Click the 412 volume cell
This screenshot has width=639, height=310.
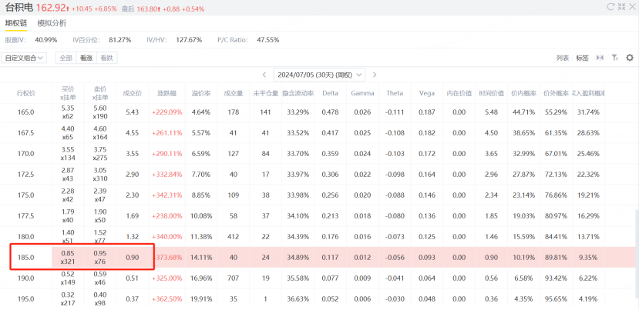pos(233,236)
